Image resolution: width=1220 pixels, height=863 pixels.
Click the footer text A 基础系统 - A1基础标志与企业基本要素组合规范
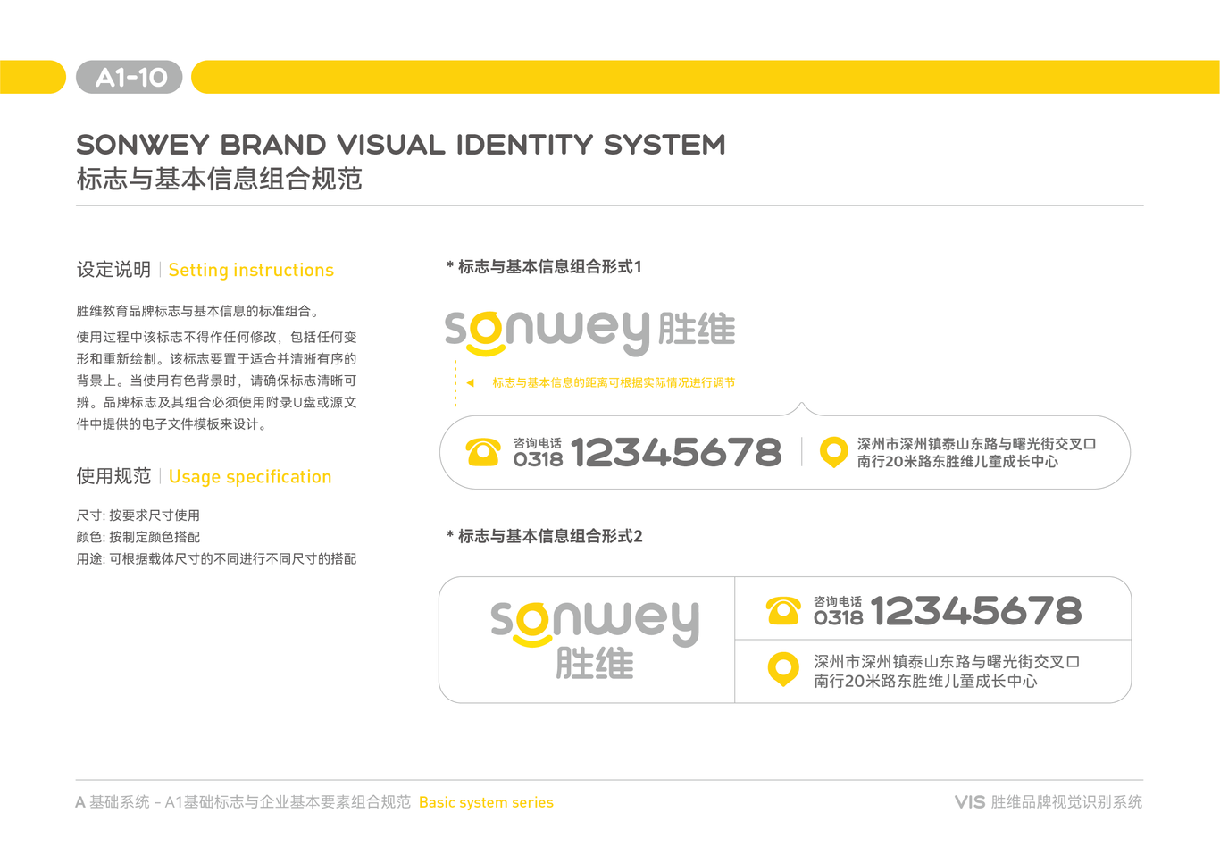[x=243, y=802]
